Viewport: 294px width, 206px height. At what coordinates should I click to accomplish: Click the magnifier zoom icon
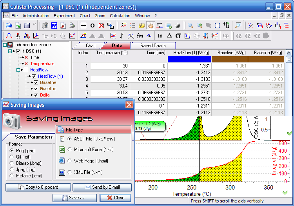click(190, 26)
